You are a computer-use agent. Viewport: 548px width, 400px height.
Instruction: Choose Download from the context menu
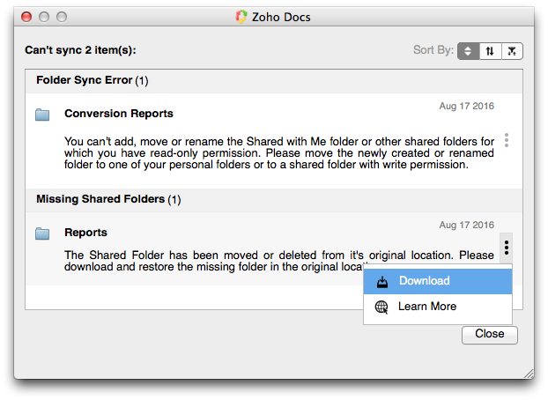pyautogui.click(x=424, y=281)
